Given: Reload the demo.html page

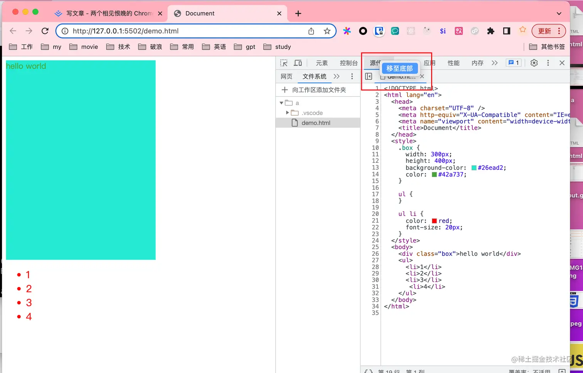Looking at the screenshot, I should [45, 31].
